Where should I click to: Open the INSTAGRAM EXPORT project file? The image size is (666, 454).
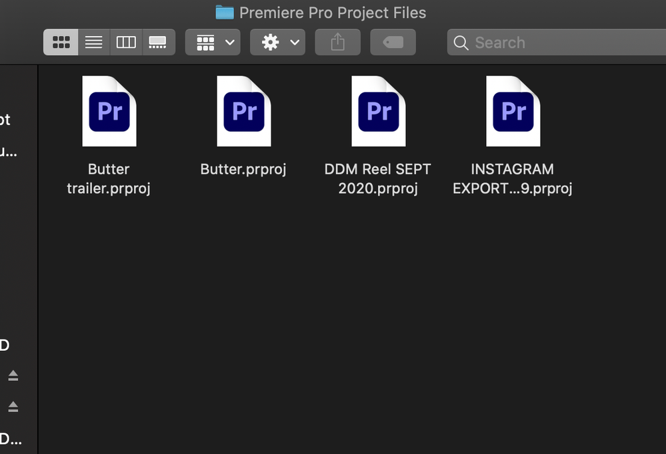click(x=513, y=111)
